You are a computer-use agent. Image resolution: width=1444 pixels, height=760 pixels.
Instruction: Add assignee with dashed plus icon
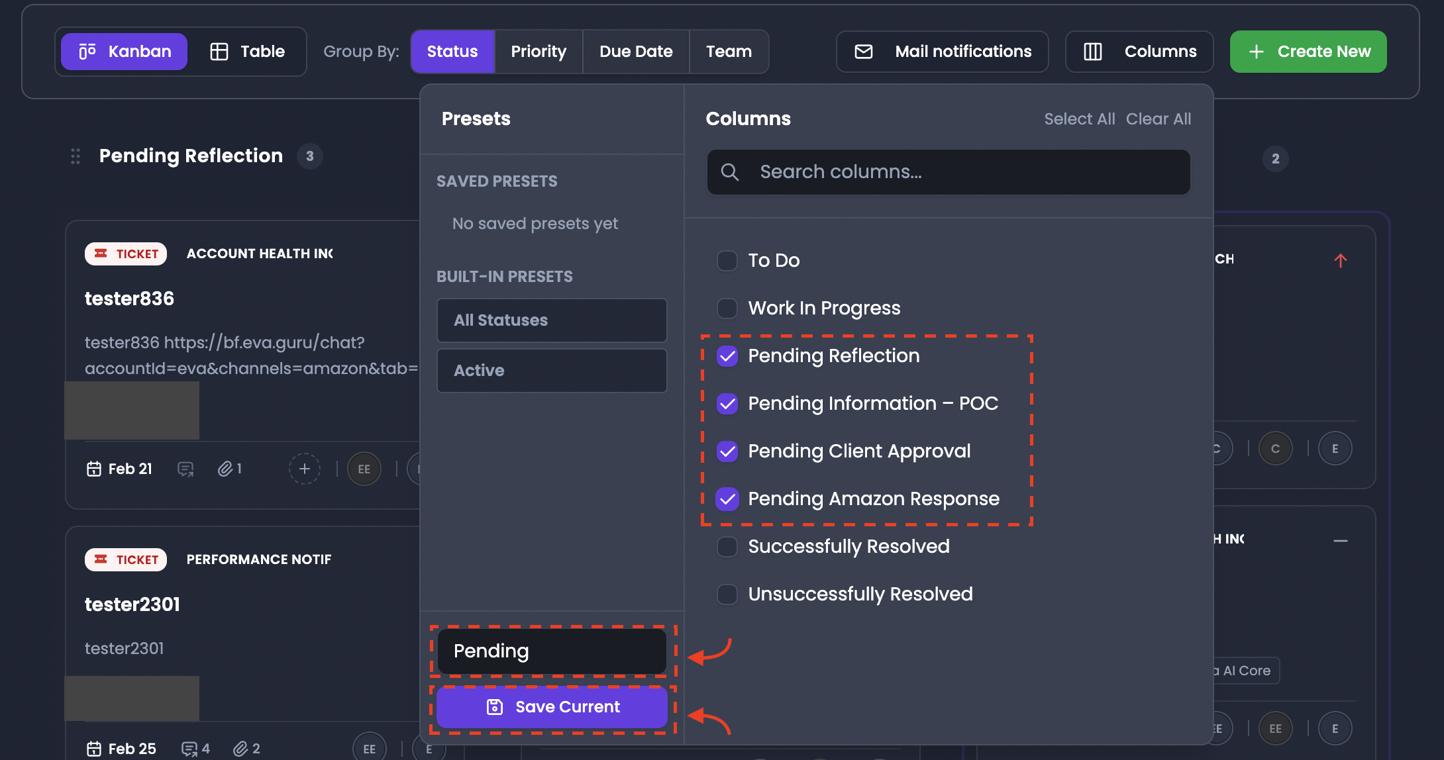tap(305, 469)
